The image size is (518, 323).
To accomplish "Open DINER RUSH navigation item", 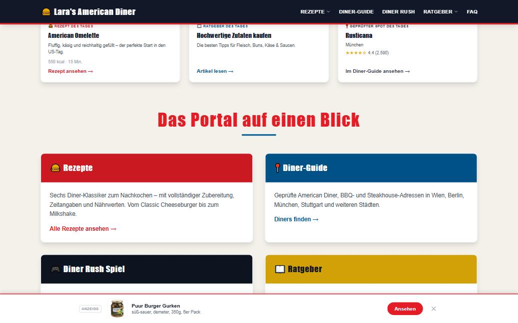I will click(399, 11).
